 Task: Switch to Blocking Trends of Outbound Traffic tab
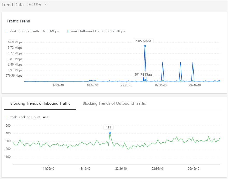point(114,103)
